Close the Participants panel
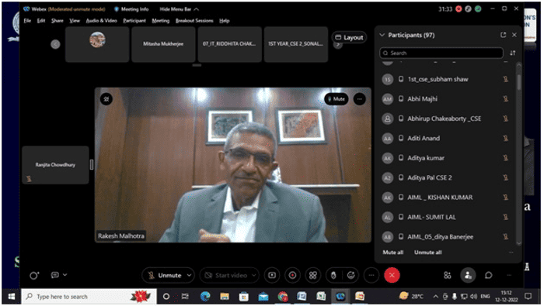The height and width of the screenshot is (306, 544). coord(514,35)
